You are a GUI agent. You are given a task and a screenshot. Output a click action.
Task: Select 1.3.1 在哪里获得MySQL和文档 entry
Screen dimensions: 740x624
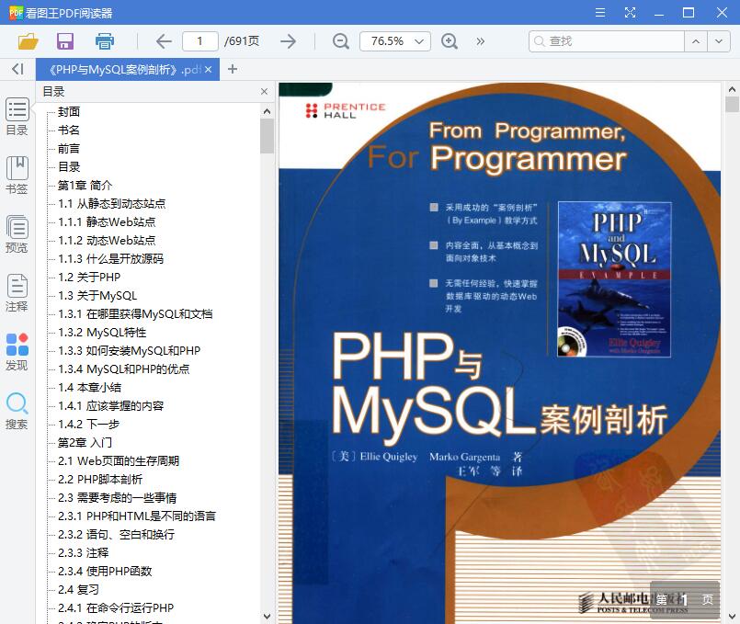click(x=135, y=314)
